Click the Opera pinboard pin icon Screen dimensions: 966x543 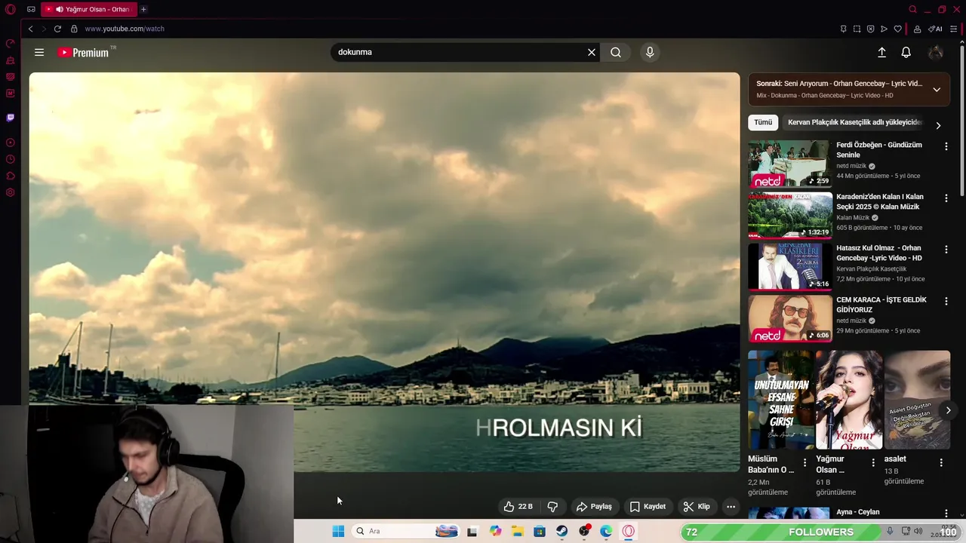click(843, 29)
